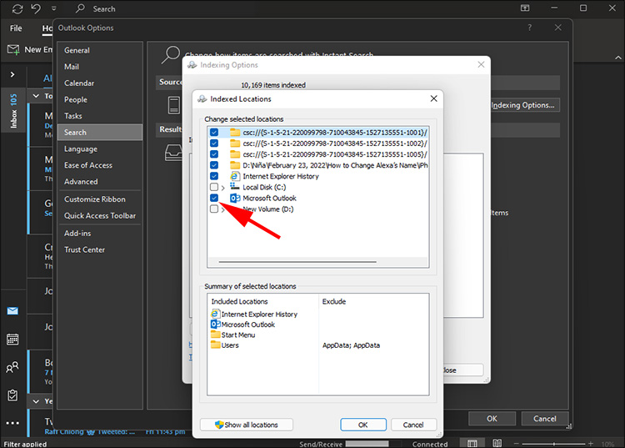
Task: Open the Calendar navigation icon
Action: pyautogui.click(x=12, y=339)
